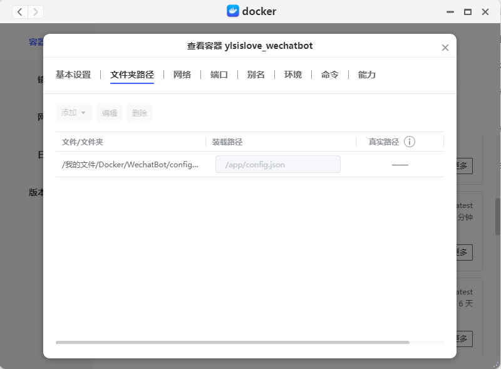The height and width of the screenshot is (369, 501).
Task: Select the 文件夹路径 tab
Action: pyautogui.click(x=132, y=75)
